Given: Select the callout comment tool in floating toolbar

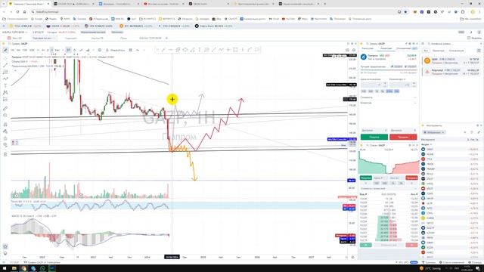Looking at the screenshot, I should point(257,50).
